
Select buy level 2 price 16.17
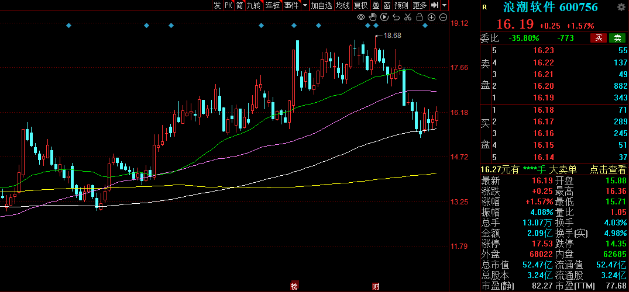tap(543, 121)
